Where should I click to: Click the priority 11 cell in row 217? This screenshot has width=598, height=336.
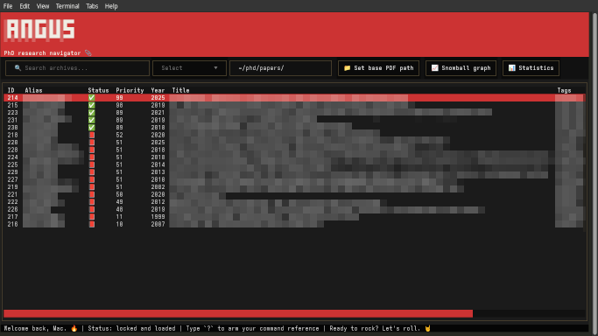pyautogui.click(x=119, y=217)
